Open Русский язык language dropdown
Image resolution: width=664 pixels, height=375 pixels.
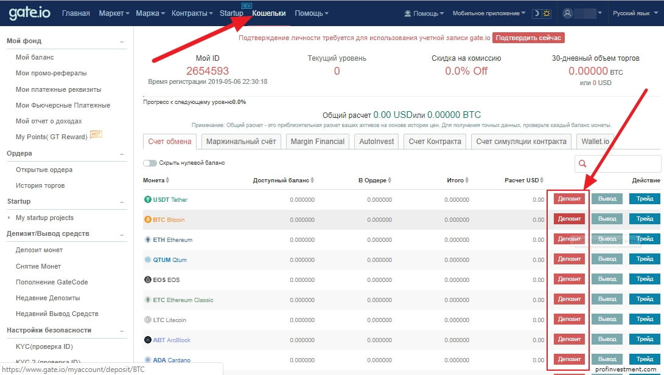tap(635, 13)
